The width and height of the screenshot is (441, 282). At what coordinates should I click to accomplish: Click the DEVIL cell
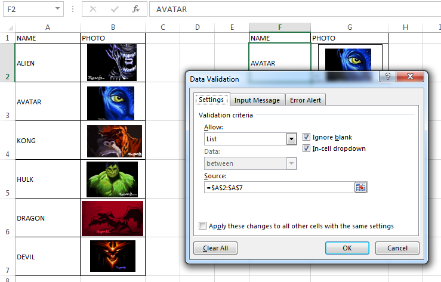(x=48, y=256)
